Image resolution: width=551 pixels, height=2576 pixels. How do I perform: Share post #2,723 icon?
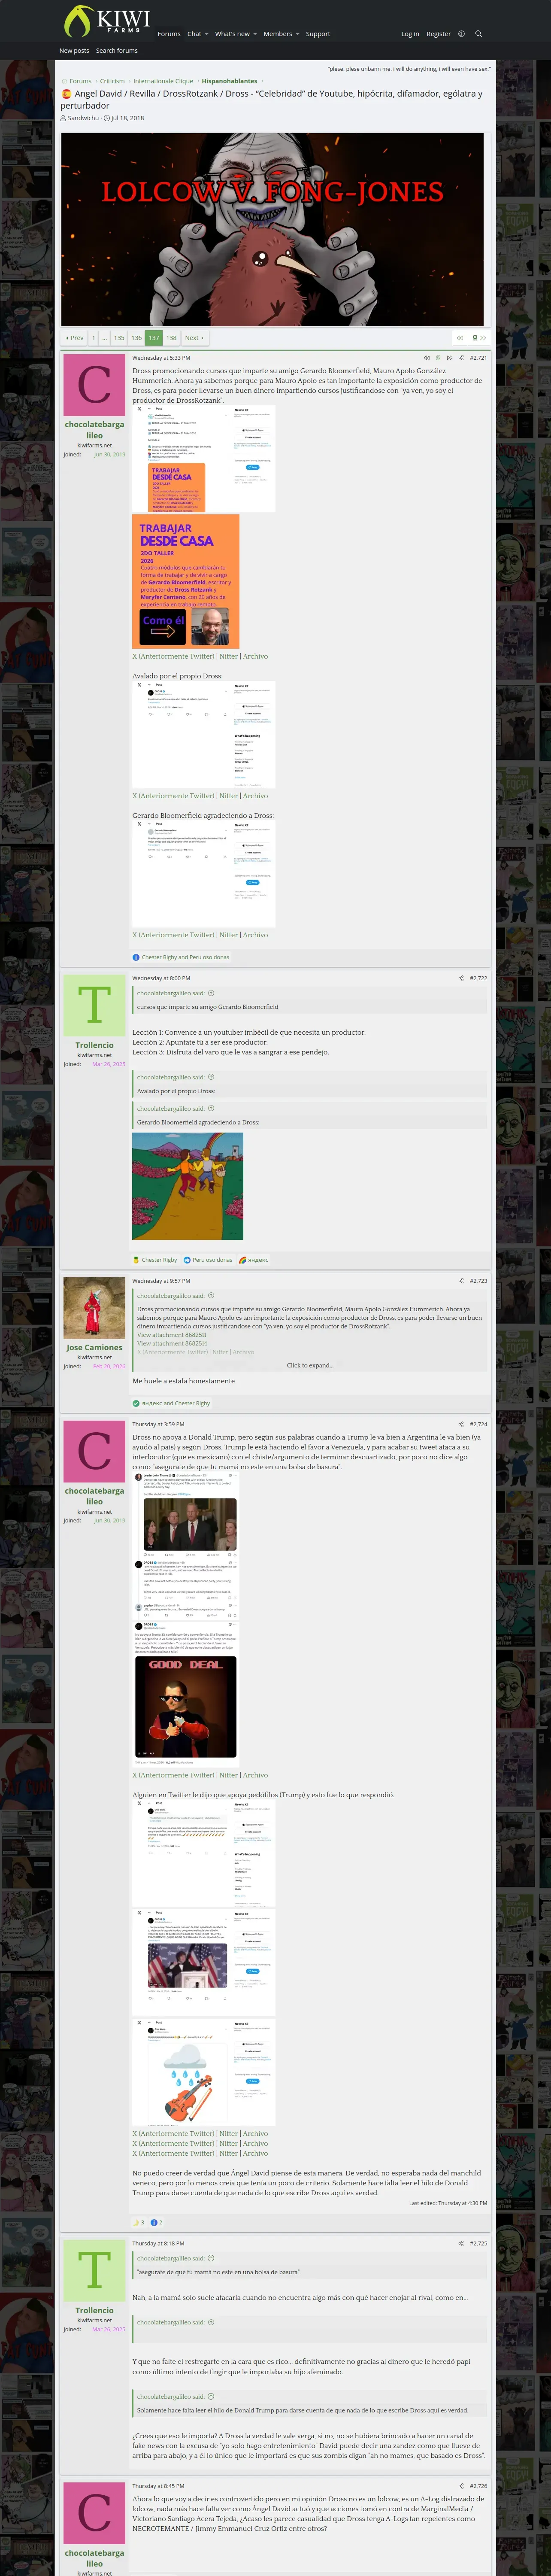pos(461,1281)
